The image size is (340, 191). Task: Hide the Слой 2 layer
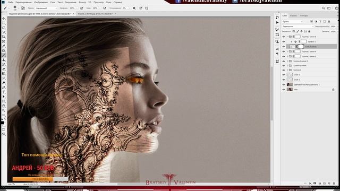(x=284, y=80)
